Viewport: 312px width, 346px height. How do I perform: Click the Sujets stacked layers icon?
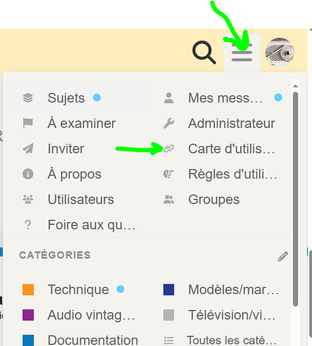coord(28,98)
